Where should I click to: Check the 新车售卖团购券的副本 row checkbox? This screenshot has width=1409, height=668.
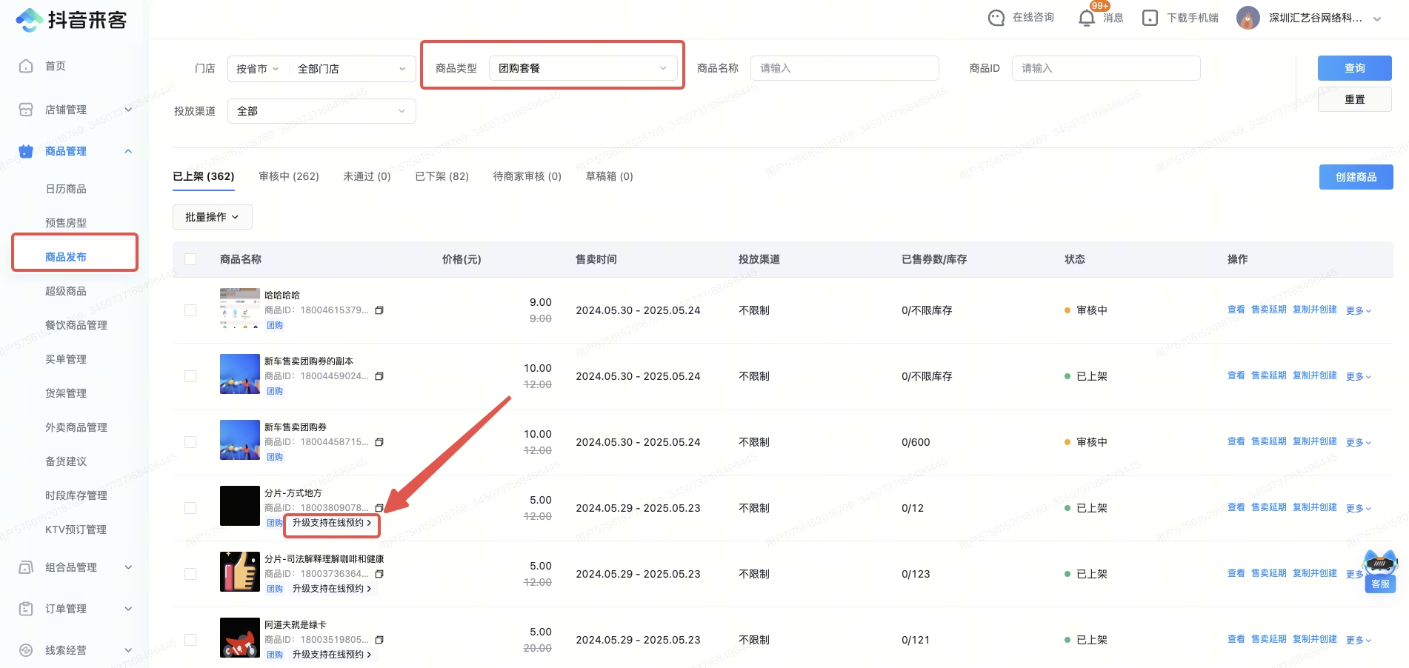(x=190, y=376)
